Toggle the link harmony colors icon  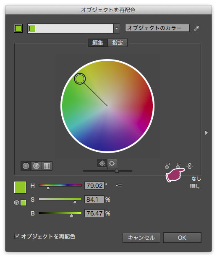(190, 166)
